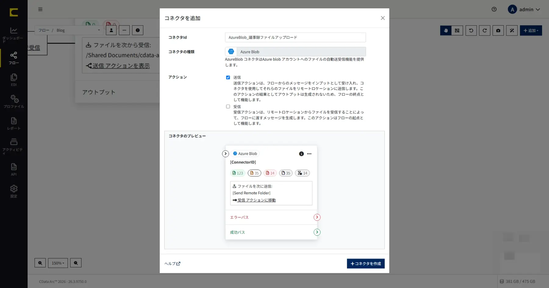Click the コネクタを作成 button
Screen dimensions: 549x288
(x=365, y=264)
